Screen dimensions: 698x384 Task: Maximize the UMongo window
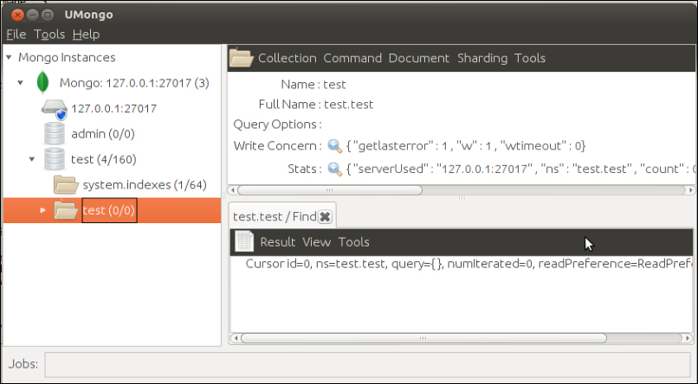click(47, 15)
